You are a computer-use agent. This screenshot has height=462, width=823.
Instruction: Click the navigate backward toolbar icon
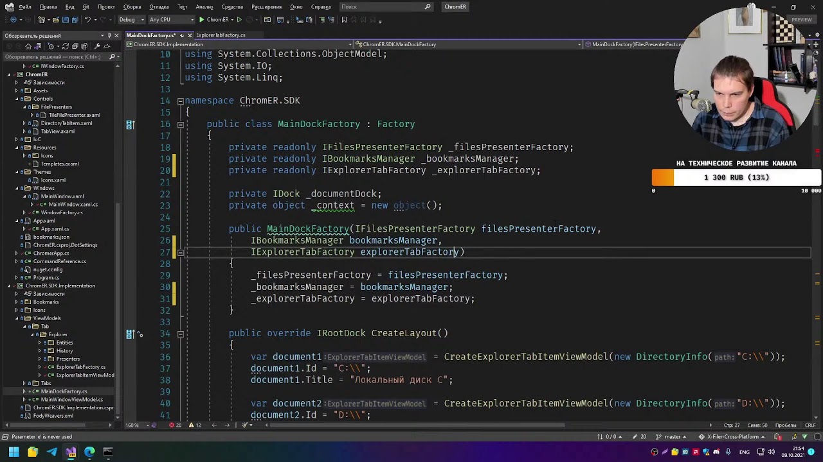pyautogui.click(x=13, y=20)
